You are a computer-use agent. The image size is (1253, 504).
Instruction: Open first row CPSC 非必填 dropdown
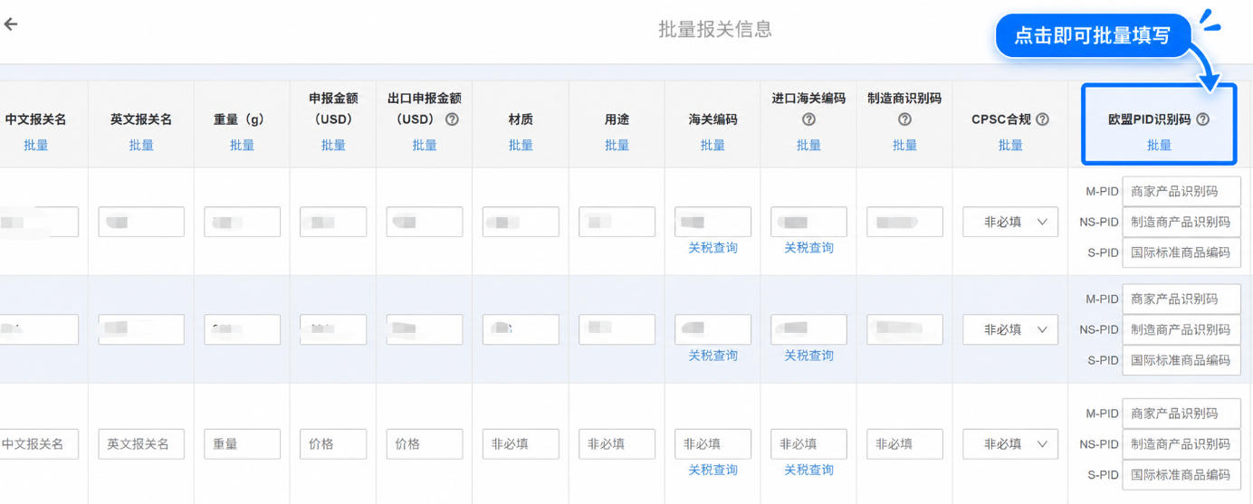coord(1010,222)
